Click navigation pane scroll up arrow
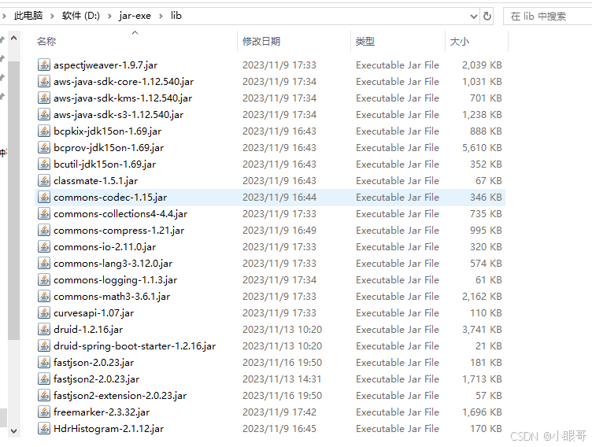Viewport: 592px width, 447px height. click(x=13, y=38)
